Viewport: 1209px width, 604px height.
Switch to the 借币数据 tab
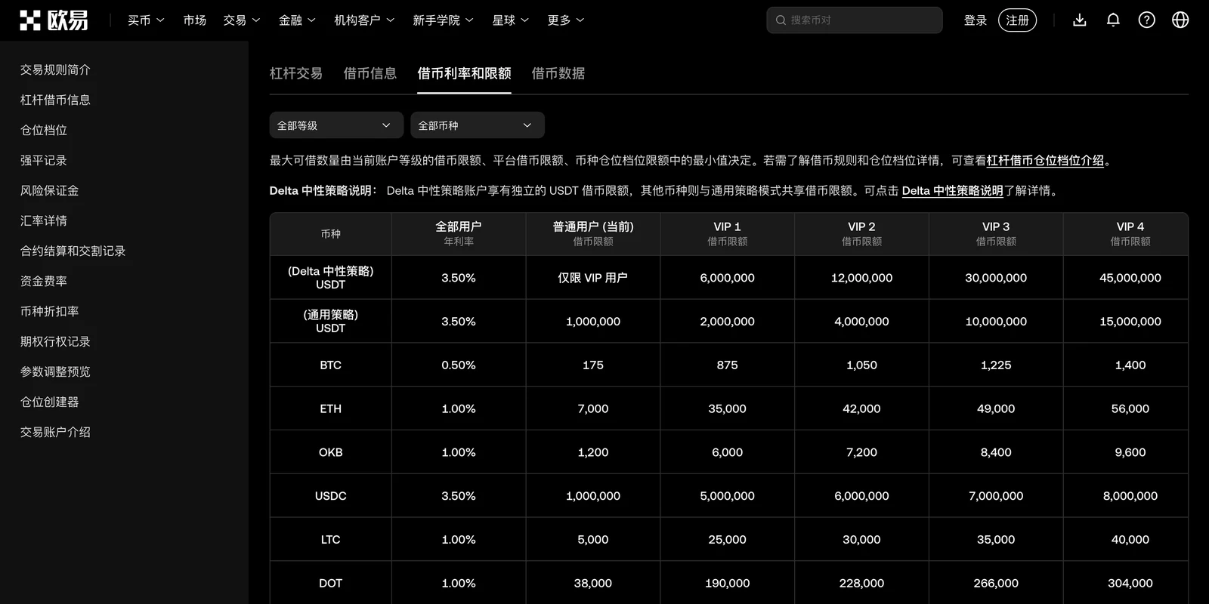(558, 73)
